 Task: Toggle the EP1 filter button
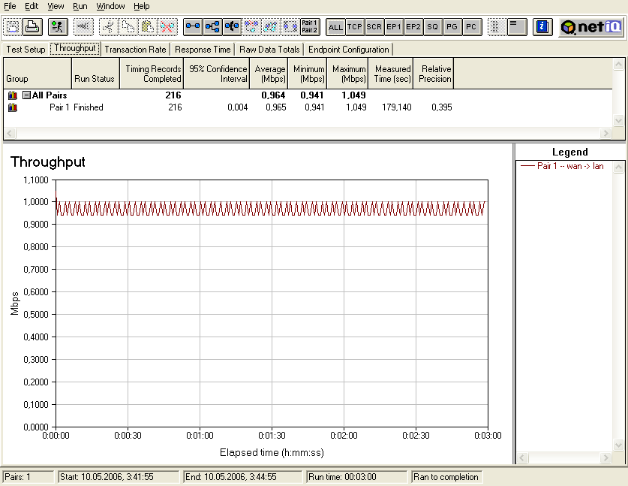(394, 27)
